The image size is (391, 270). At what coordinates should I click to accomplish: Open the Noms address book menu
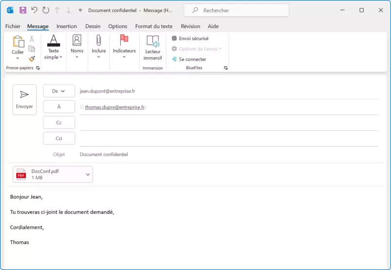[x=77, y=47]
